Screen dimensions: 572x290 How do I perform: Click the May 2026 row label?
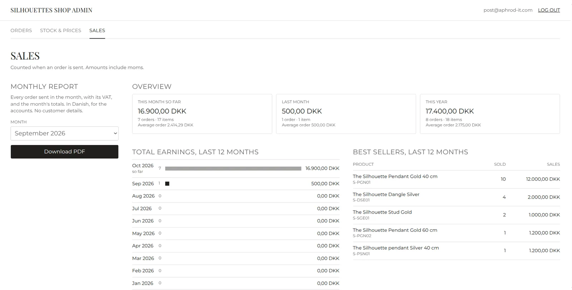143,234
